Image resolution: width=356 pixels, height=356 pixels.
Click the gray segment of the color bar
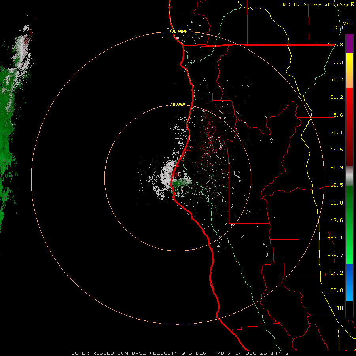(349, 176)
